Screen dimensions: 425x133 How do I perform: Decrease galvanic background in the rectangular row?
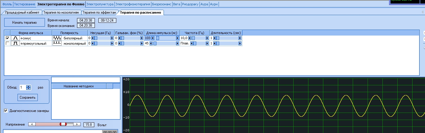119,44
